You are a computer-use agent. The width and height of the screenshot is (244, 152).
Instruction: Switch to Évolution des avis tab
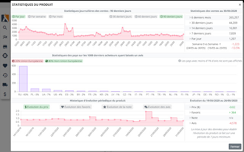tap(157, 107)
